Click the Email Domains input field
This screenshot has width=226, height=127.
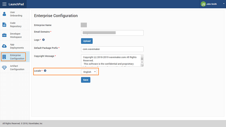click(112, 33)
